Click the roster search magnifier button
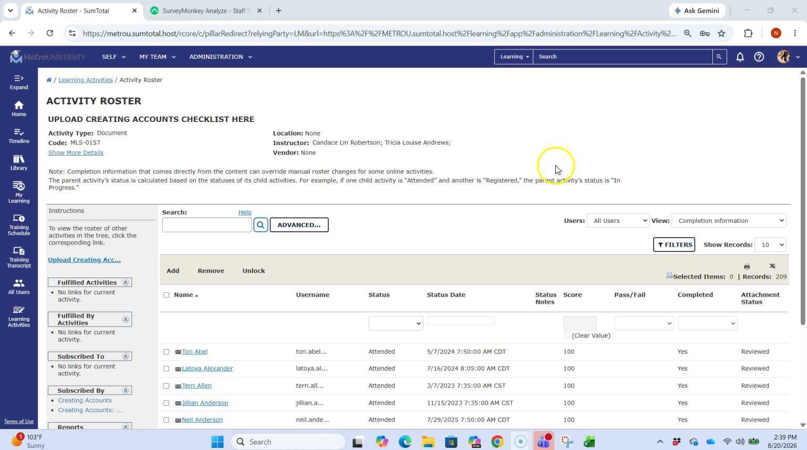807x450 pixels. click(261, 225)
